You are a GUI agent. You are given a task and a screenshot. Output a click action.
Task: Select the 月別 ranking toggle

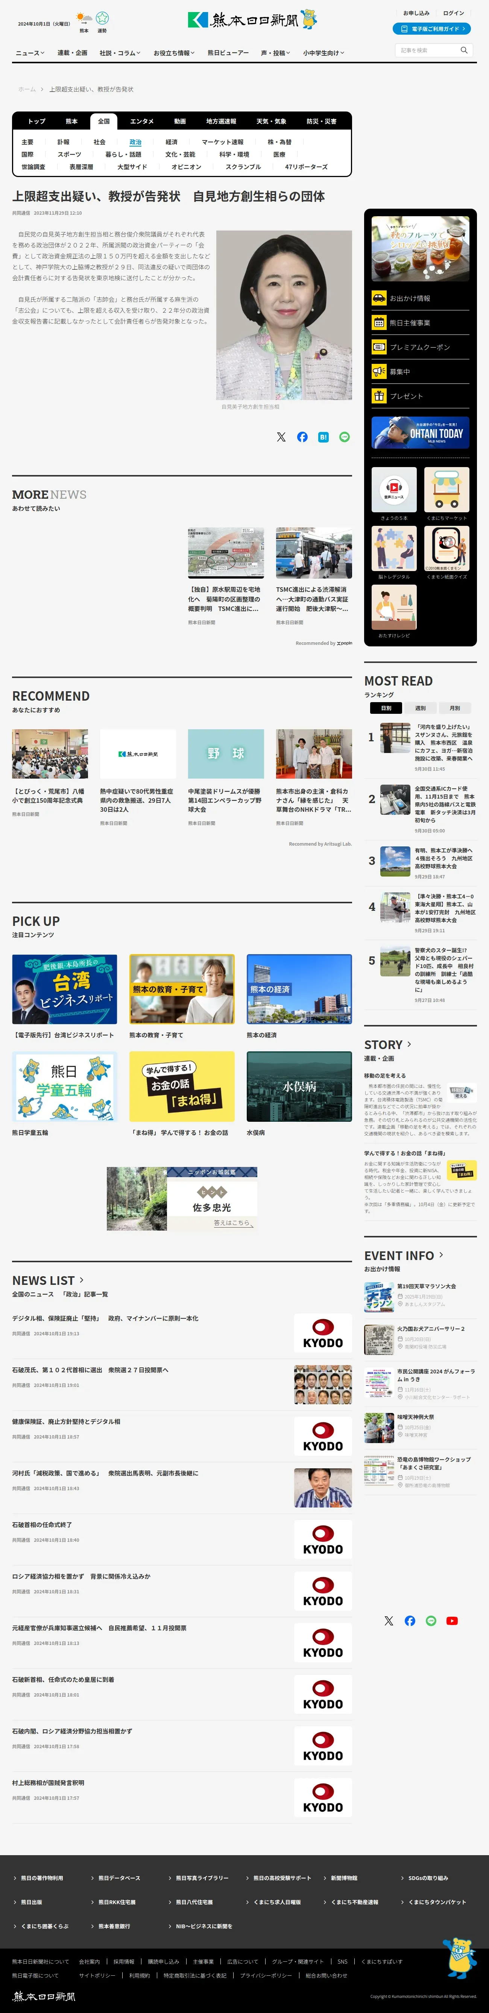pyautogui.click(x=455, y=708)
